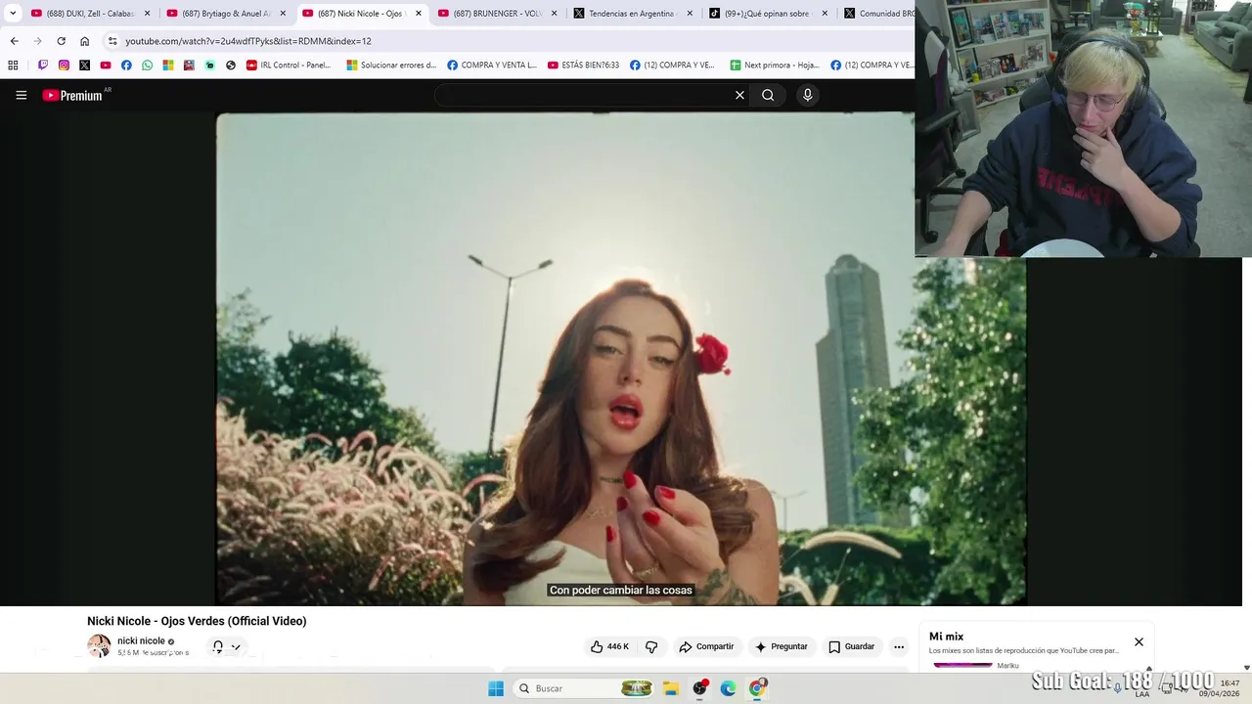Open Microsoft Edge from the taskbar

[x=728, y=688]
